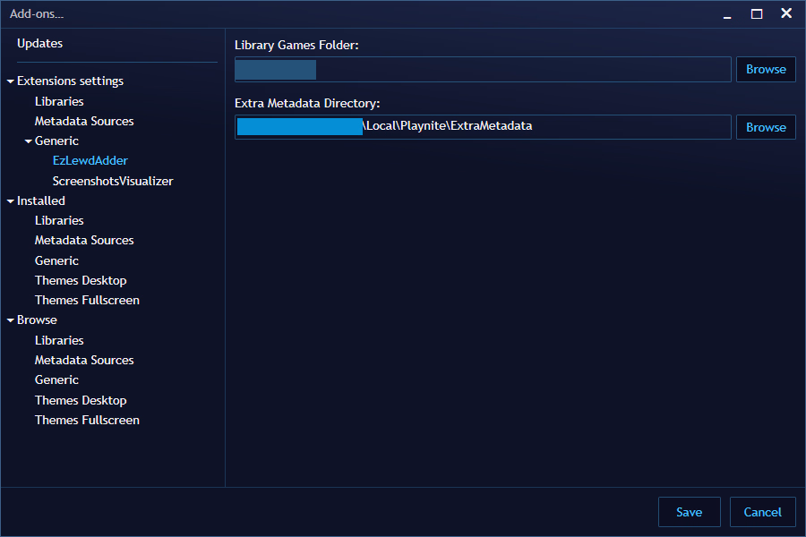Collapse the Extensions settings tree section
Screen dimensions: 806x537
[x=11, y=81]
